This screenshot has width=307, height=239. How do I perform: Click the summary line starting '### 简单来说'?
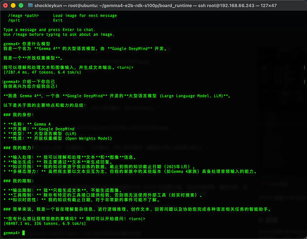click(137, 209)
